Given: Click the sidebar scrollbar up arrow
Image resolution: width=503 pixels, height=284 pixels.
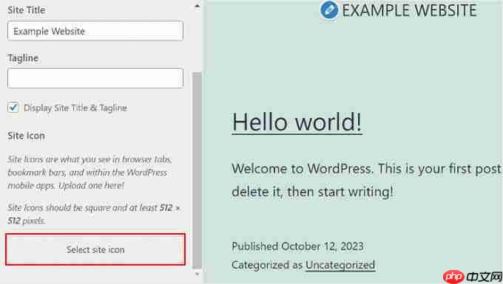Looking at the screenshot, I should tap(198, 6).
